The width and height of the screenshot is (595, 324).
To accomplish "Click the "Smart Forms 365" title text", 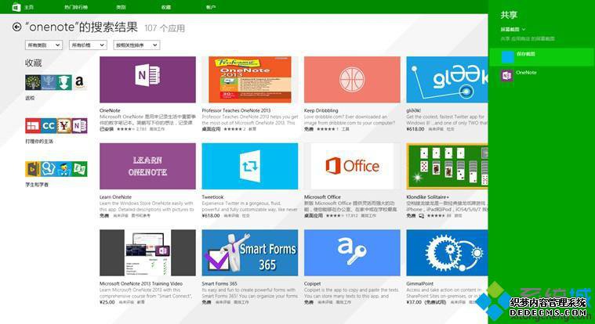I will click(x=219, y=283).
